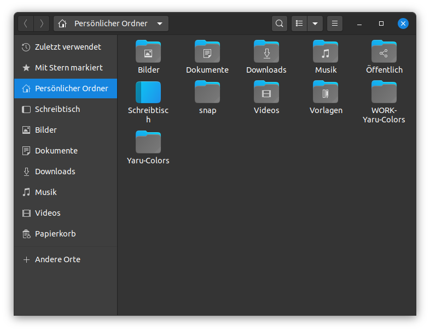Open the Bilder folder in the main view
The width and height of the screenshot is (430, 331).
(148, 51)
